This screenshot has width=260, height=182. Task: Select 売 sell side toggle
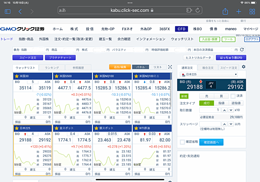coord(206,96)
